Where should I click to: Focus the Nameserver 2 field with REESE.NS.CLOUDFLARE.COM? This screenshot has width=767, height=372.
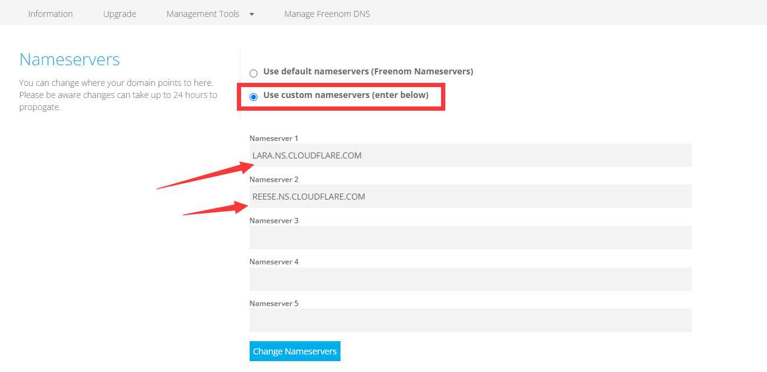(470, 197)
